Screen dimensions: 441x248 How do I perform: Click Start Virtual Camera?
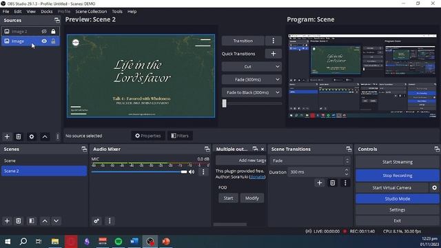[392, 187]
